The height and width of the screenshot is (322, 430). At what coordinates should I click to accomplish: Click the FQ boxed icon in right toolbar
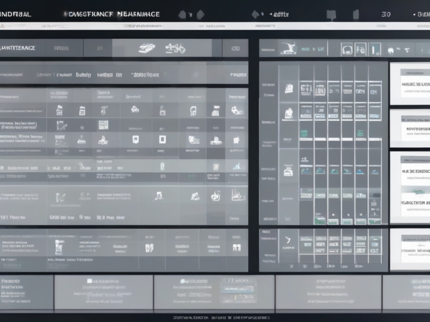pos(360,49)
